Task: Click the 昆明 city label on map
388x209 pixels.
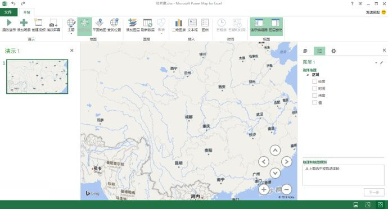Action: click(x=179, y=163)
